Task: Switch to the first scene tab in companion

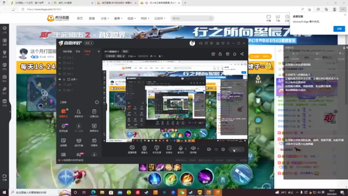Action: (x=67, y=51)
